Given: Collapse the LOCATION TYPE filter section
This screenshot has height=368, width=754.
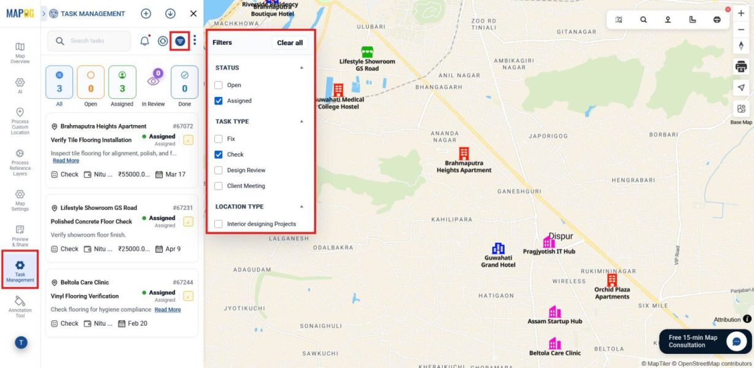Looking at the screenshot, I should point(301,207).
